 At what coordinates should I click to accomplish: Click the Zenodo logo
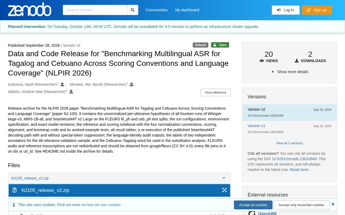[x=30, y=9]
